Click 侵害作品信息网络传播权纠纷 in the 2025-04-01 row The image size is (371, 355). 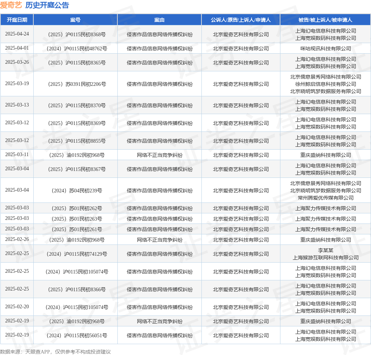[160, 49]
